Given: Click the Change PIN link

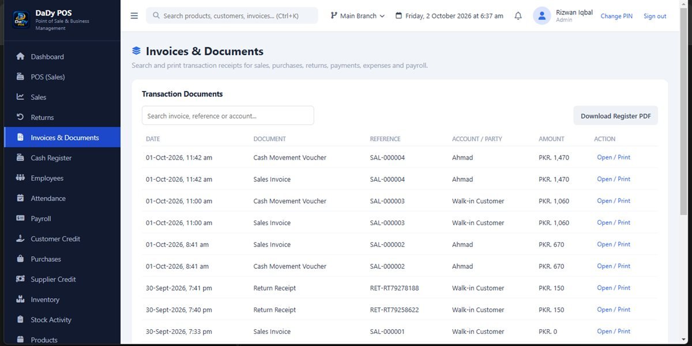Looking at the screenshot, I should coord(616,16).
